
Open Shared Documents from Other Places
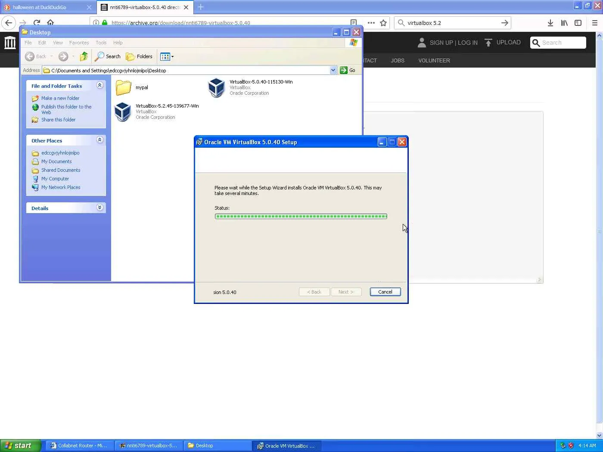tap(61, 170)
